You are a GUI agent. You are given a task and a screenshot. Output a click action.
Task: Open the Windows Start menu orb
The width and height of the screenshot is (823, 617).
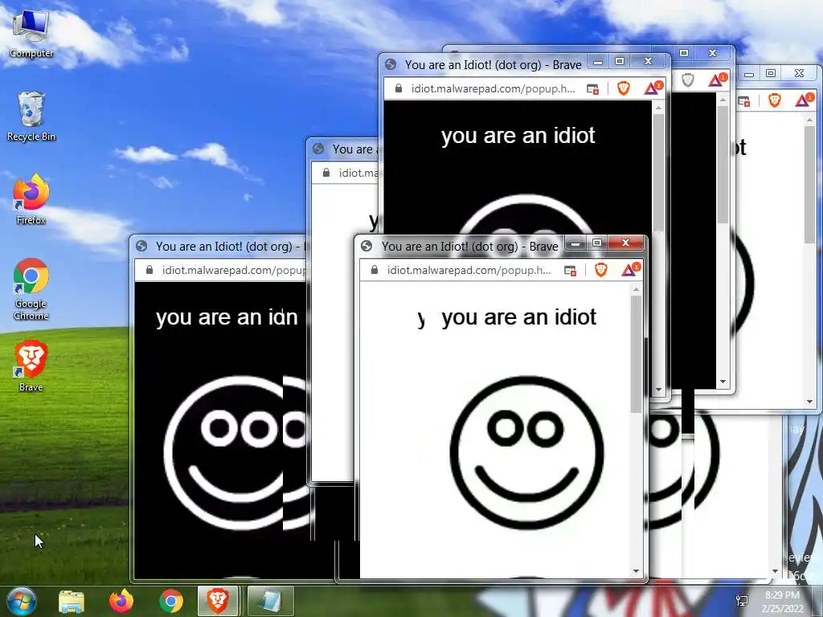pos(21,601)
